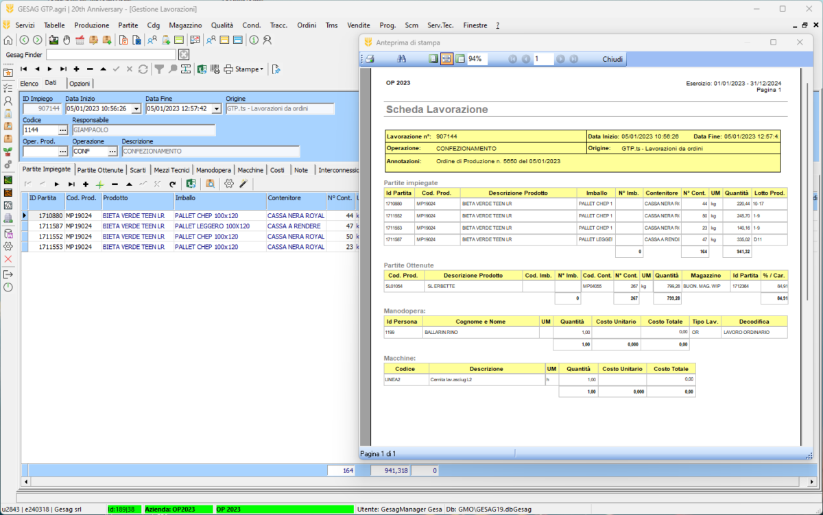Click the Home icon in main toolbar
Viewport: 823px width, 515px height.
[x=8, y=40]
